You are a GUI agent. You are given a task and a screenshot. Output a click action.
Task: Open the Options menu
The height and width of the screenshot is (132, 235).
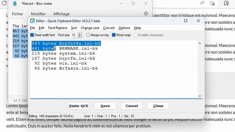coord(124,28)
